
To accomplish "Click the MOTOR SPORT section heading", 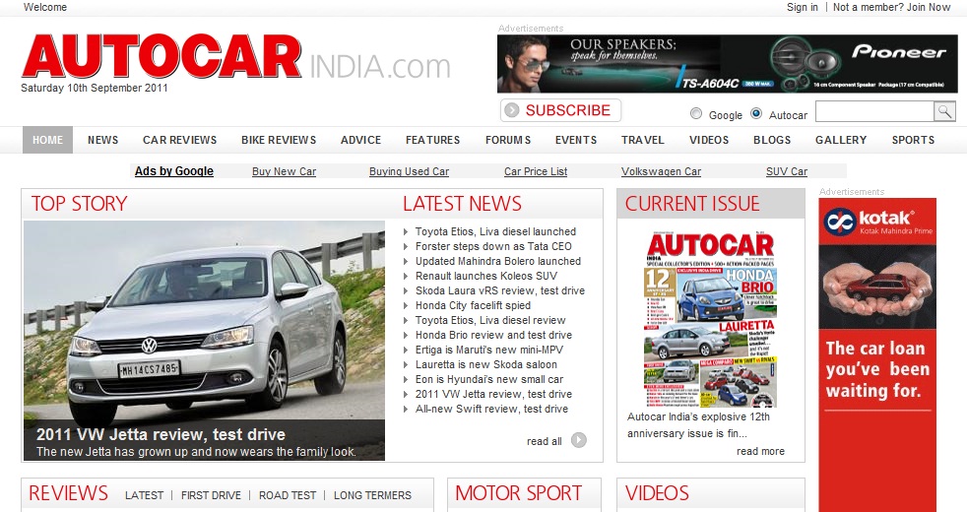I will point(519,493).
